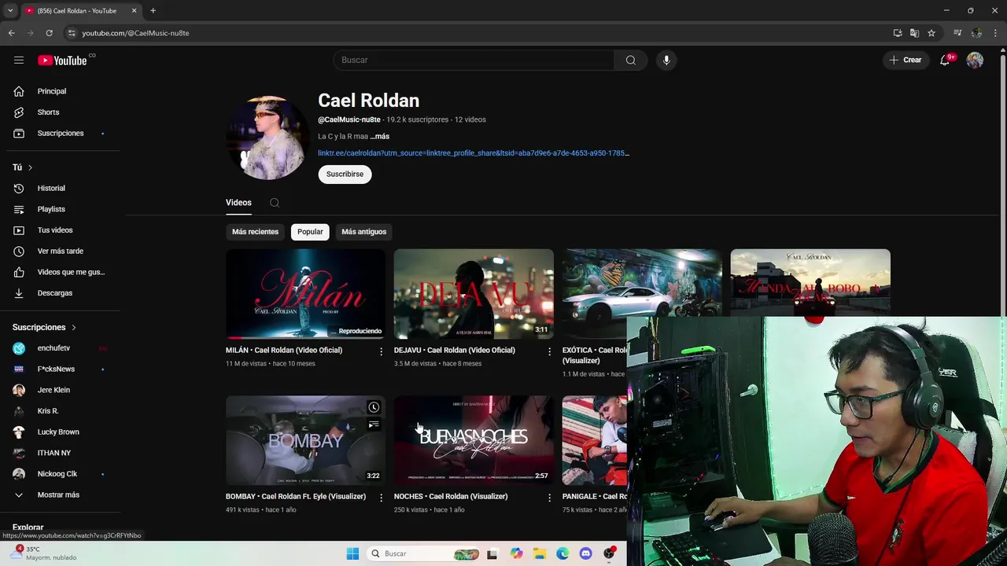Click the YouTube logo

(62, 61)
